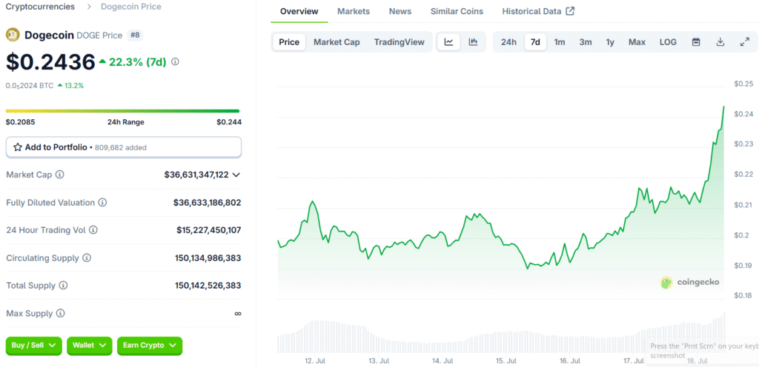Viewport: 759px width, 367px height.
Task: Click the info icon beside Market Cap
Action: click(60, 175)
